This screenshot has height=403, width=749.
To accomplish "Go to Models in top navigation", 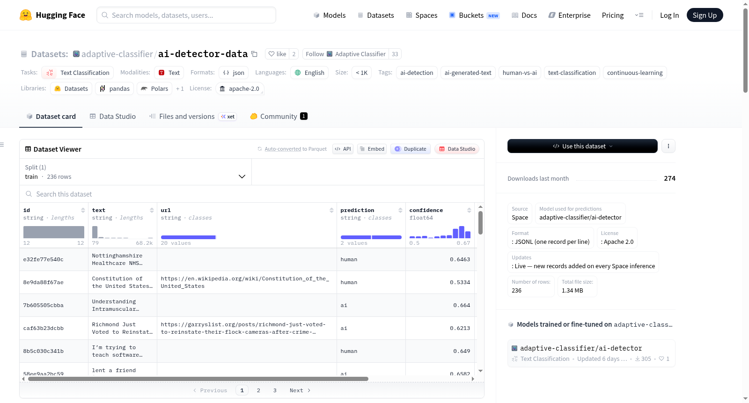I will [x=330, y=15].
